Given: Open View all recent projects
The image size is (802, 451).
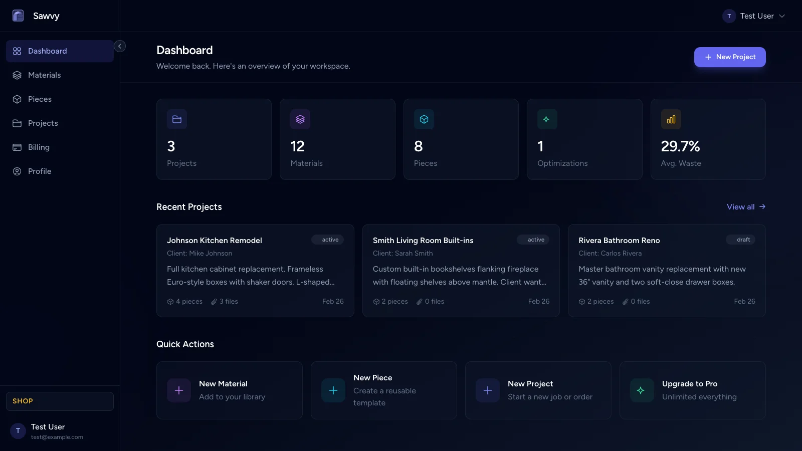Looking at the screenshot, I should [x=741, y=206].
